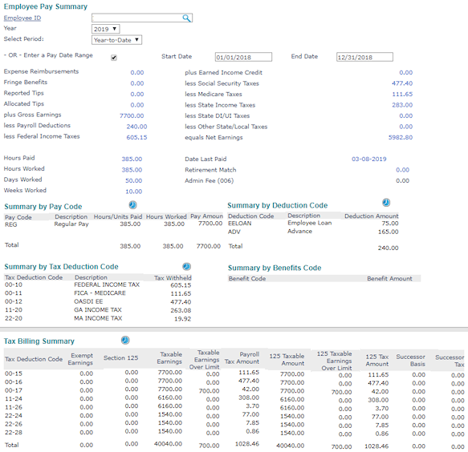Click the Employee ID link label
468x452 pixels.
point(22,18)
